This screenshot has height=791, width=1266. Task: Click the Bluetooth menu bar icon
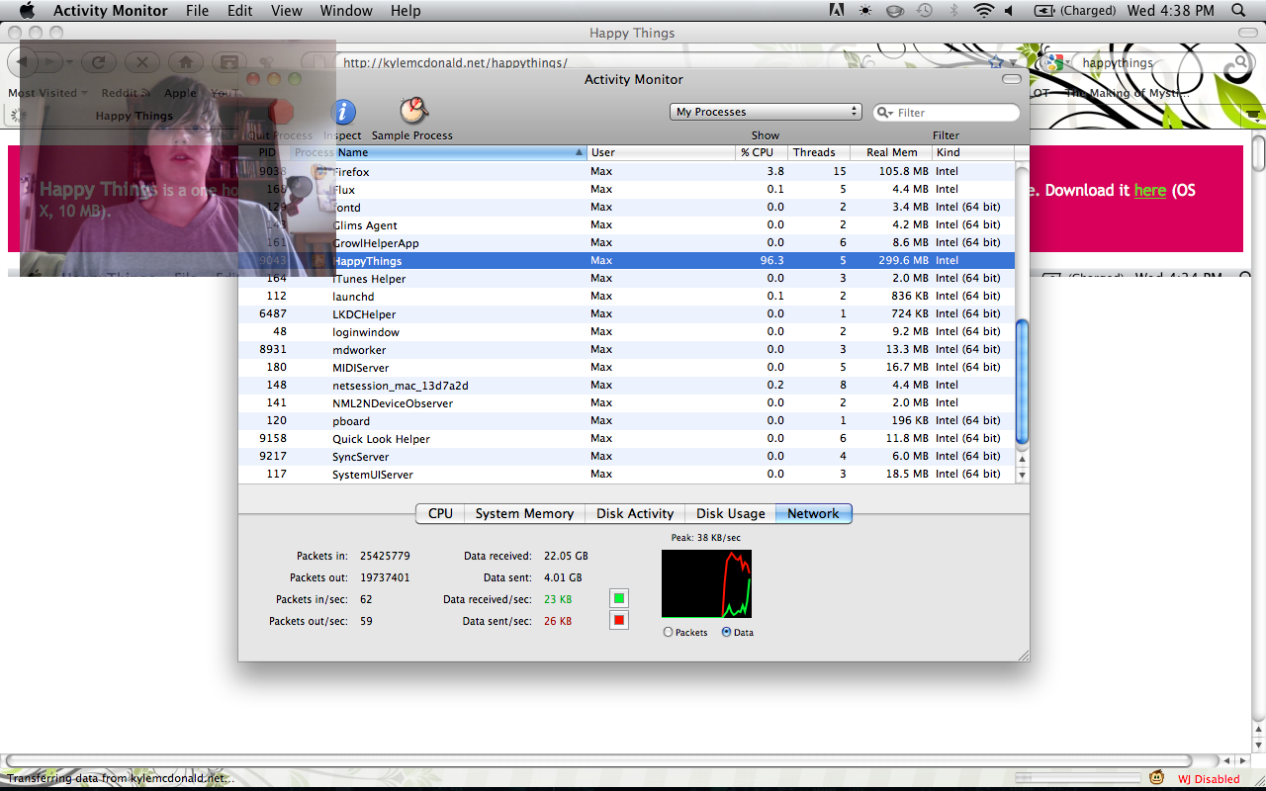(x=953, y=11)
